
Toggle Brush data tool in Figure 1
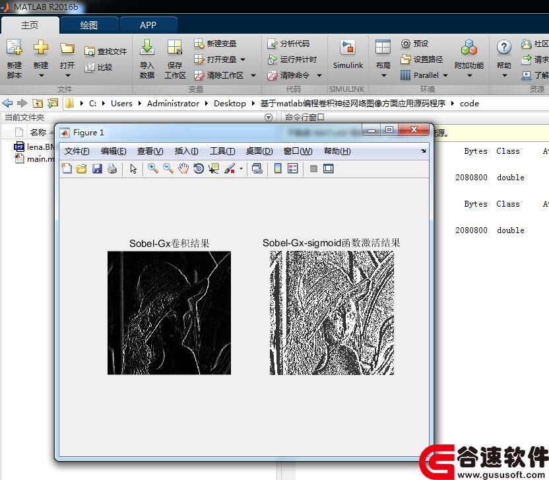click(230, 168)
